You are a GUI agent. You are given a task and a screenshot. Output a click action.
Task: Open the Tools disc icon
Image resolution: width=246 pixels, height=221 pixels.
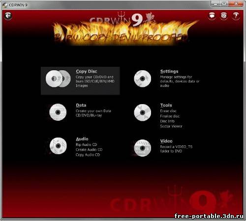pyautogui.click(x=143, y=112)
